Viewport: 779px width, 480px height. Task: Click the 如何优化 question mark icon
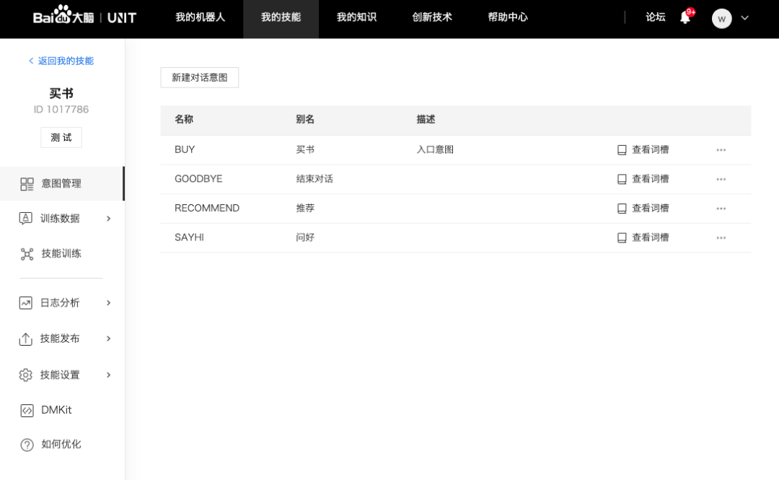[27, 445]
